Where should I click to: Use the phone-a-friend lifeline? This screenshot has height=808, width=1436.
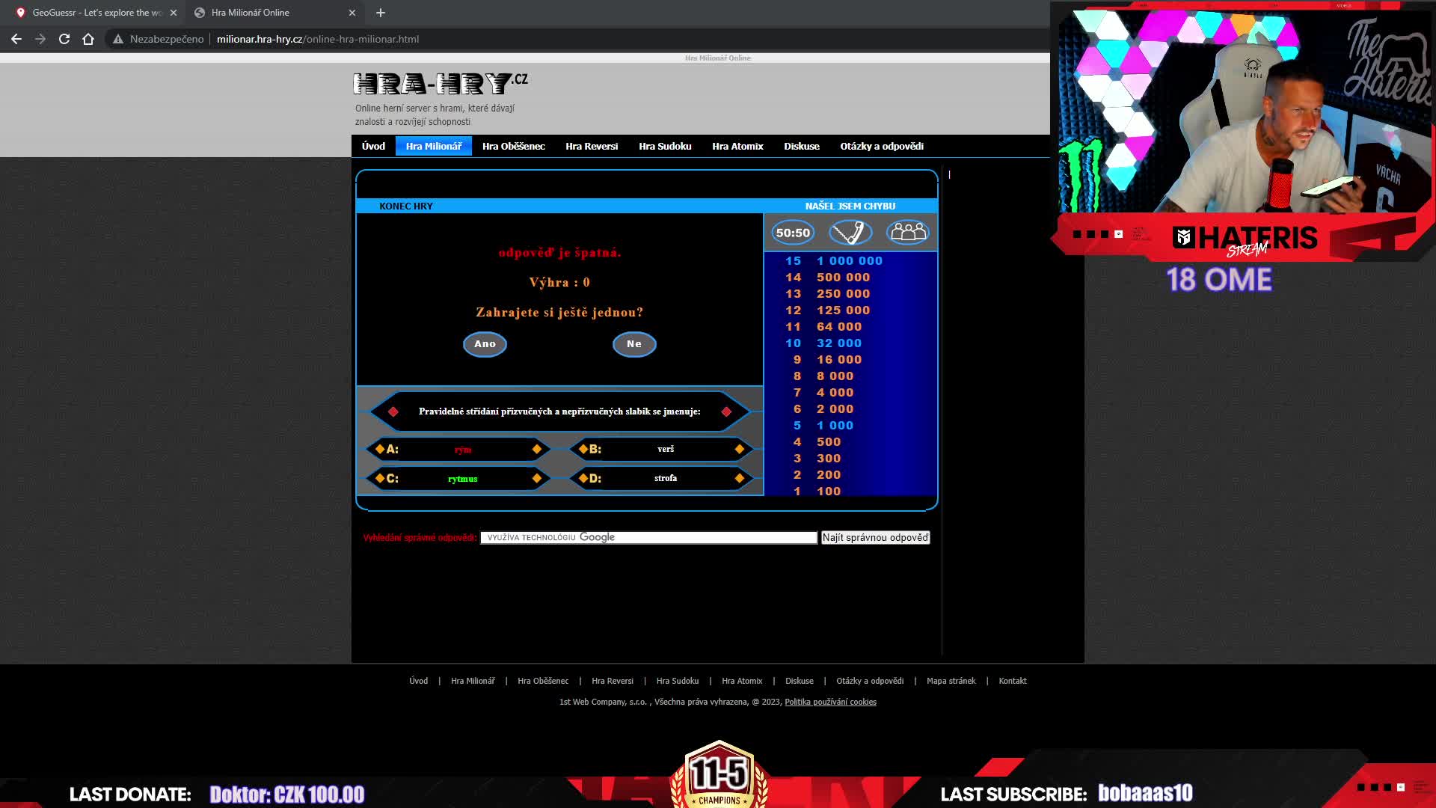pyautogui.click(x=850, y=233)
